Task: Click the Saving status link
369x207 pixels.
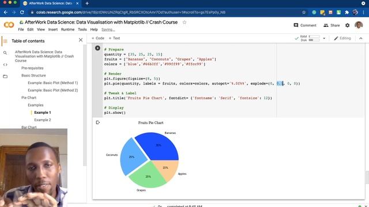Action: (x=108, y=29)
